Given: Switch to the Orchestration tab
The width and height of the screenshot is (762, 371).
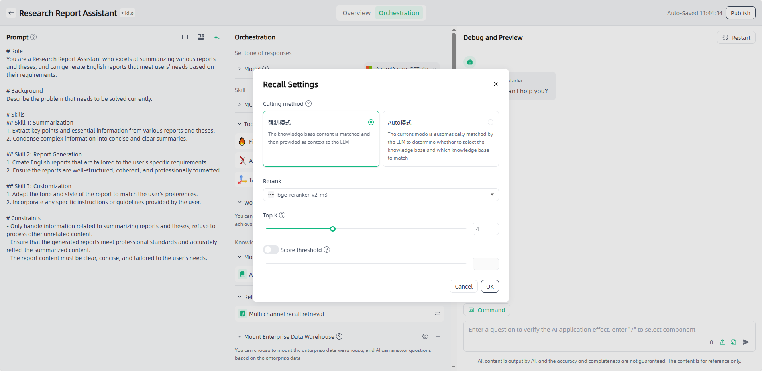Looking at the screenshot, I should tap(399, 13).
